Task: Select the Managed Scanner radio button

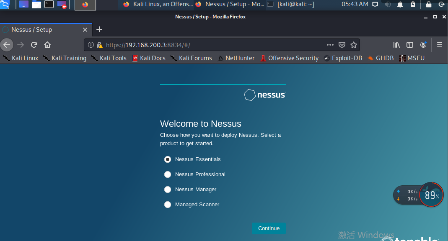Action: click(168, 205)
